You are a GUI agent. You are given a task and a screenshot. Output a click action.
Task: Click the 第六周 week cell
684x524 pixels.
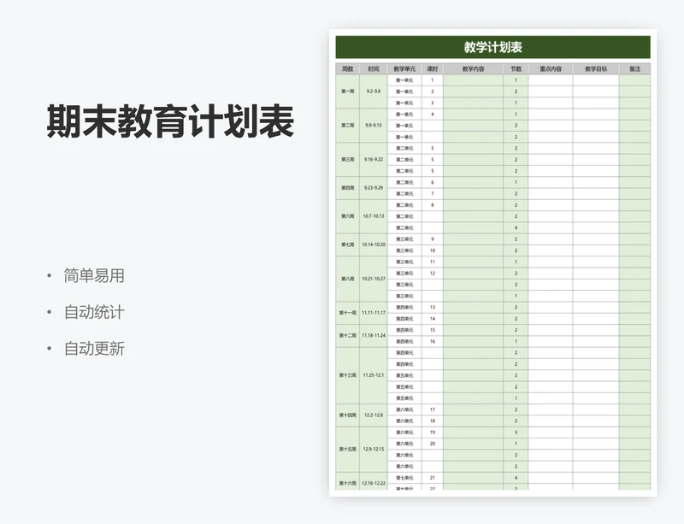click(x=348, y=216)
